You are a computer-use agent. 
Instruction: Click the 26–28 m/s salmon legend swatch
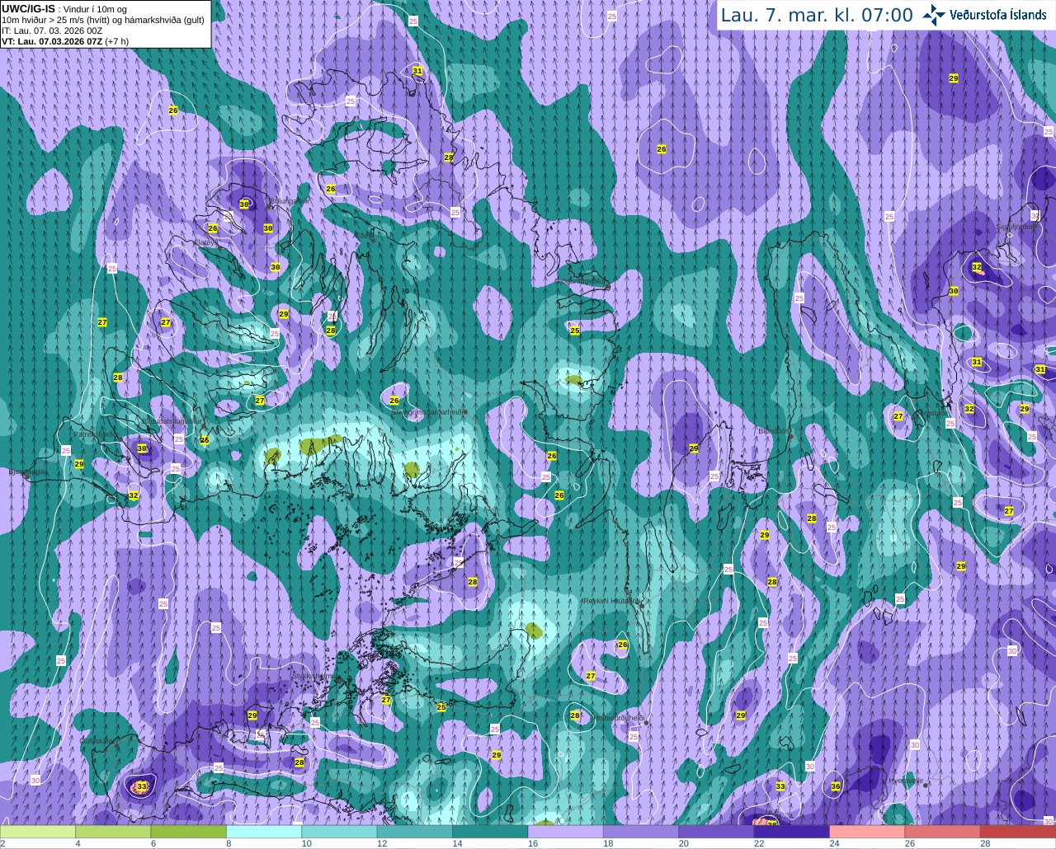click(942, 832)
